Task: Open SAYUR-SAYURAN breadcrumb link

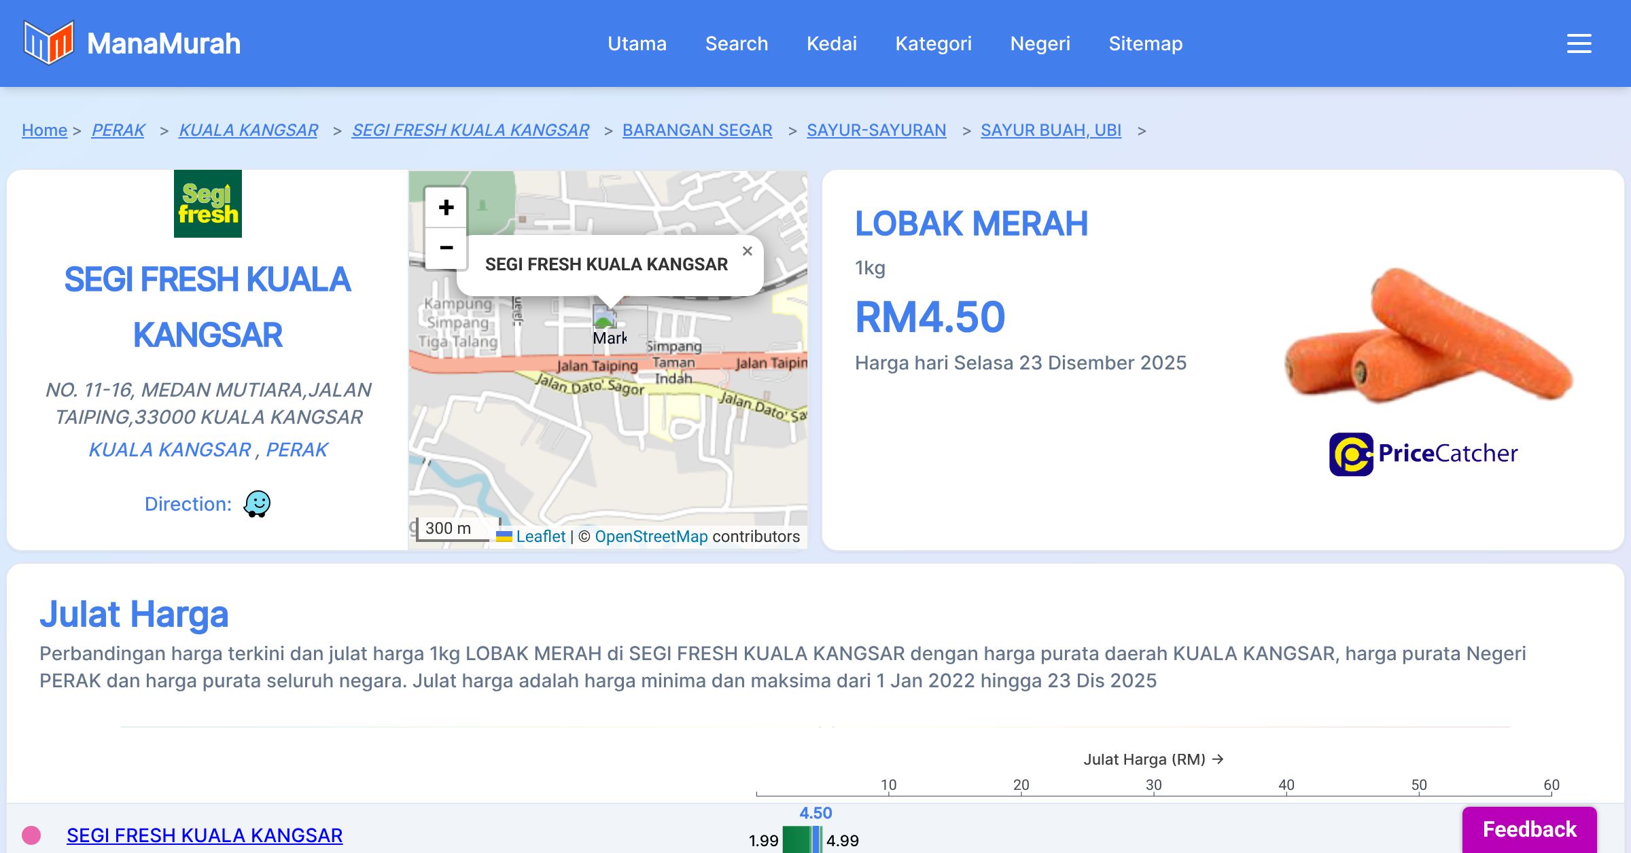Action: (876, 130)
